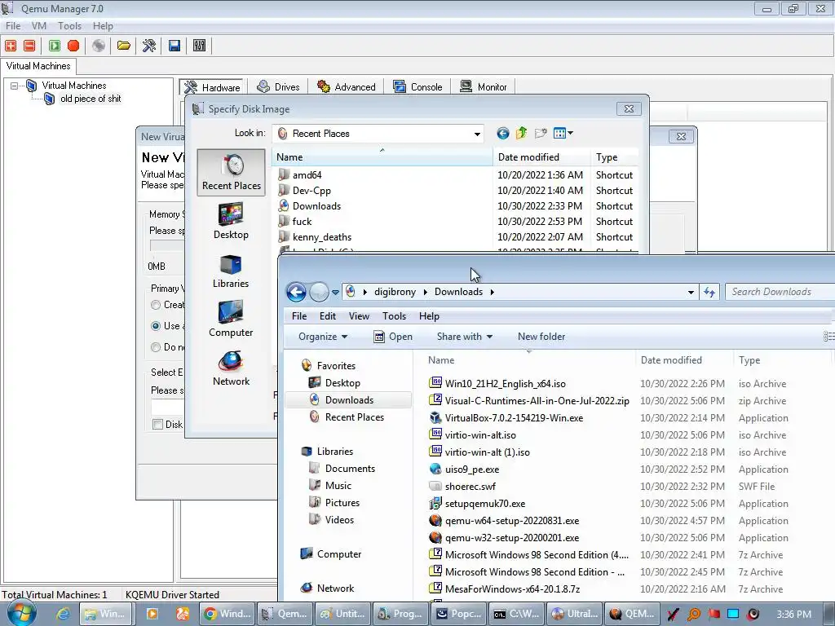Select Documents under Libraries in Explorer
Viewport: 835px width, 626px height.
[350, 469]
